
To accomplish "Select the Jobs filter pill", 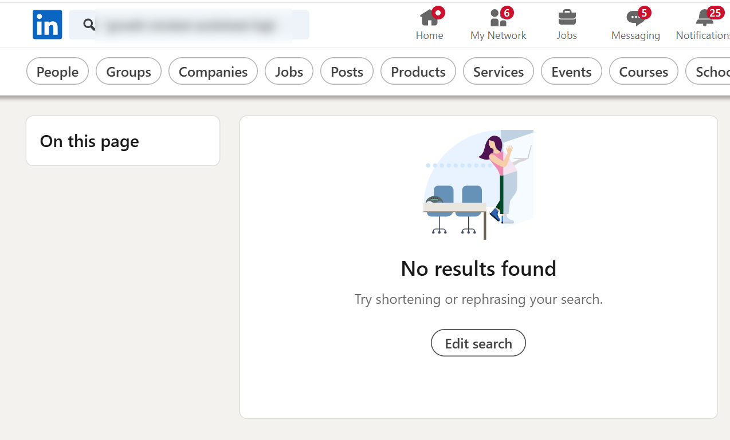I will 289,72.
